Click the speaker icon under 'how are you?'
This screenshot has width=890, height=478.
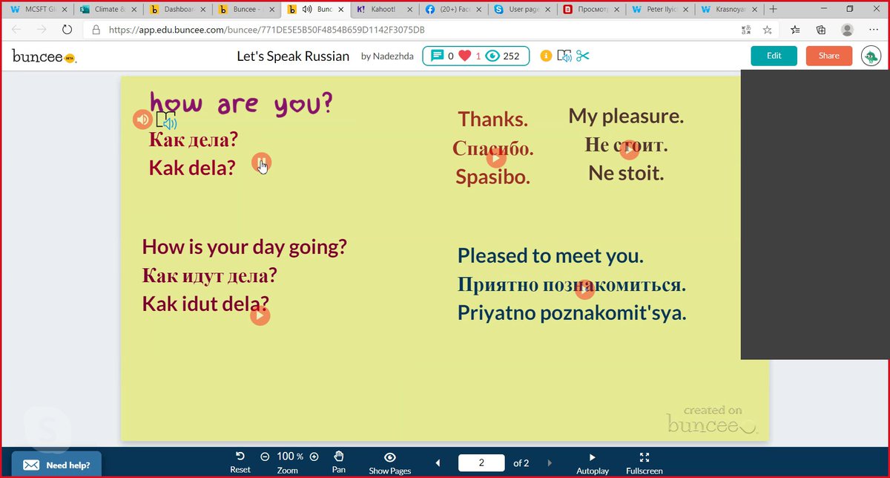(x=142, y=119)
